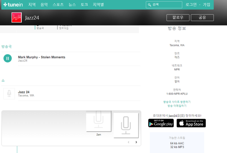Pause the Mark Murphy stream
The height and width of the screenshot is (153, 227).
[8, 59]
